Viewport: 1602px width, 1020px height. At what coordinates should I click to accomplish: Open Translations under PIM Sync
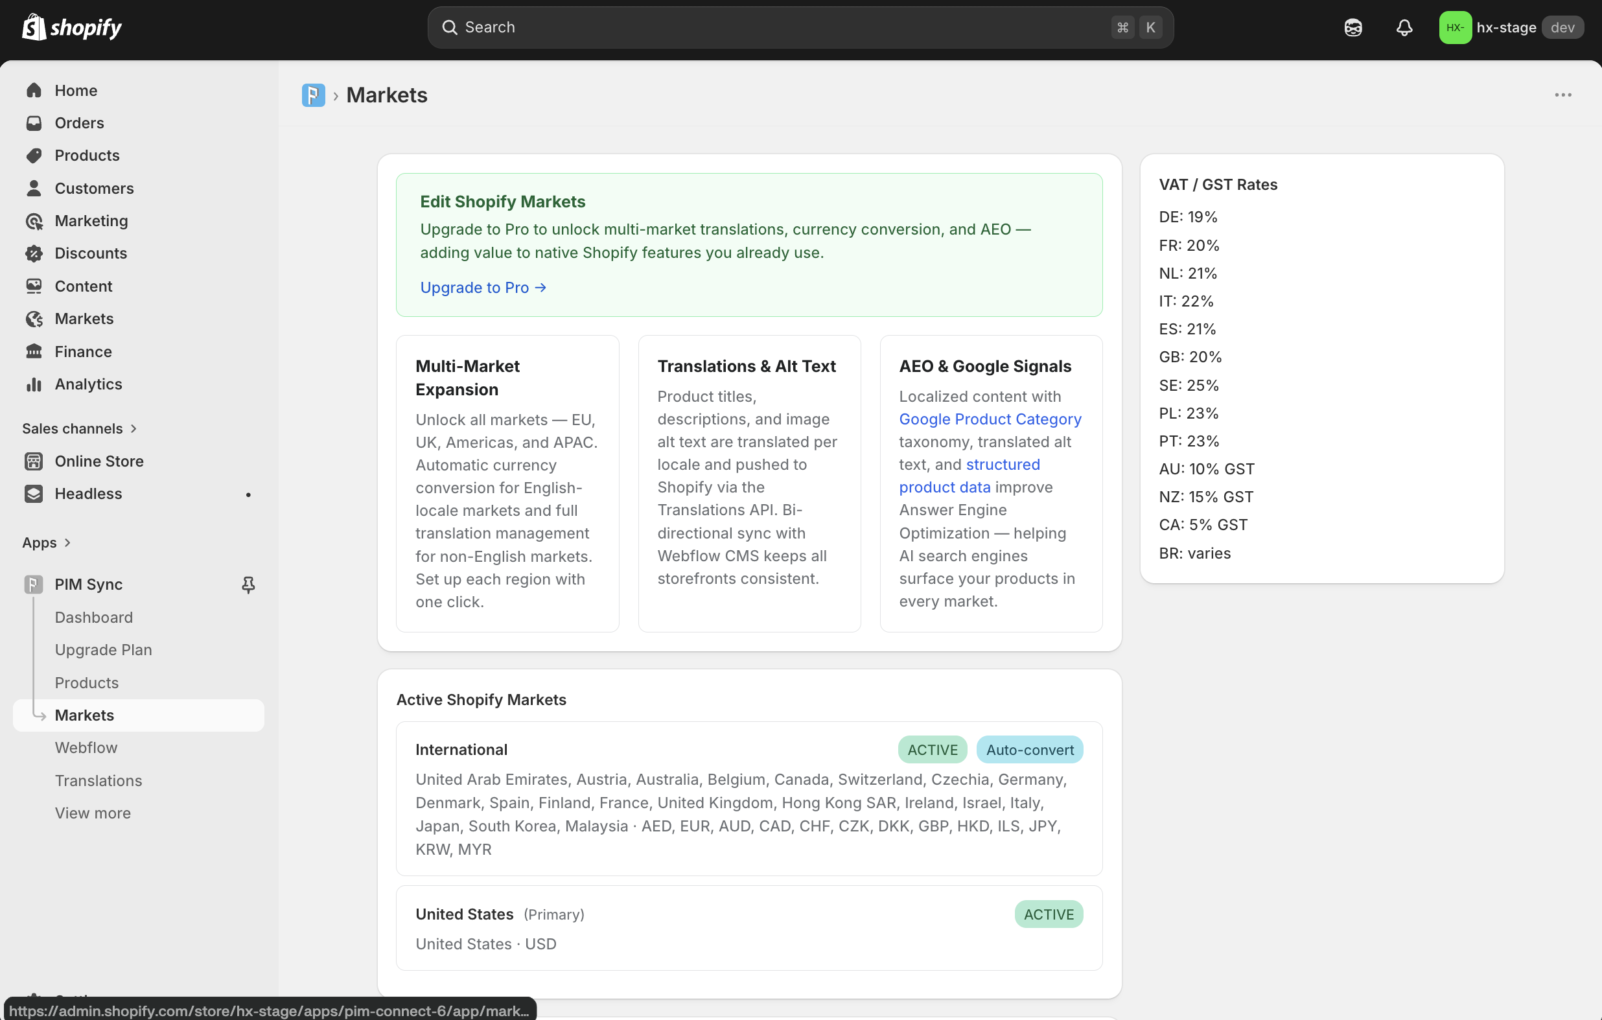click(x=99, y=780)
